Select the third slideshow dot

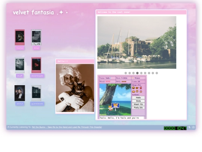click(134, 73)
